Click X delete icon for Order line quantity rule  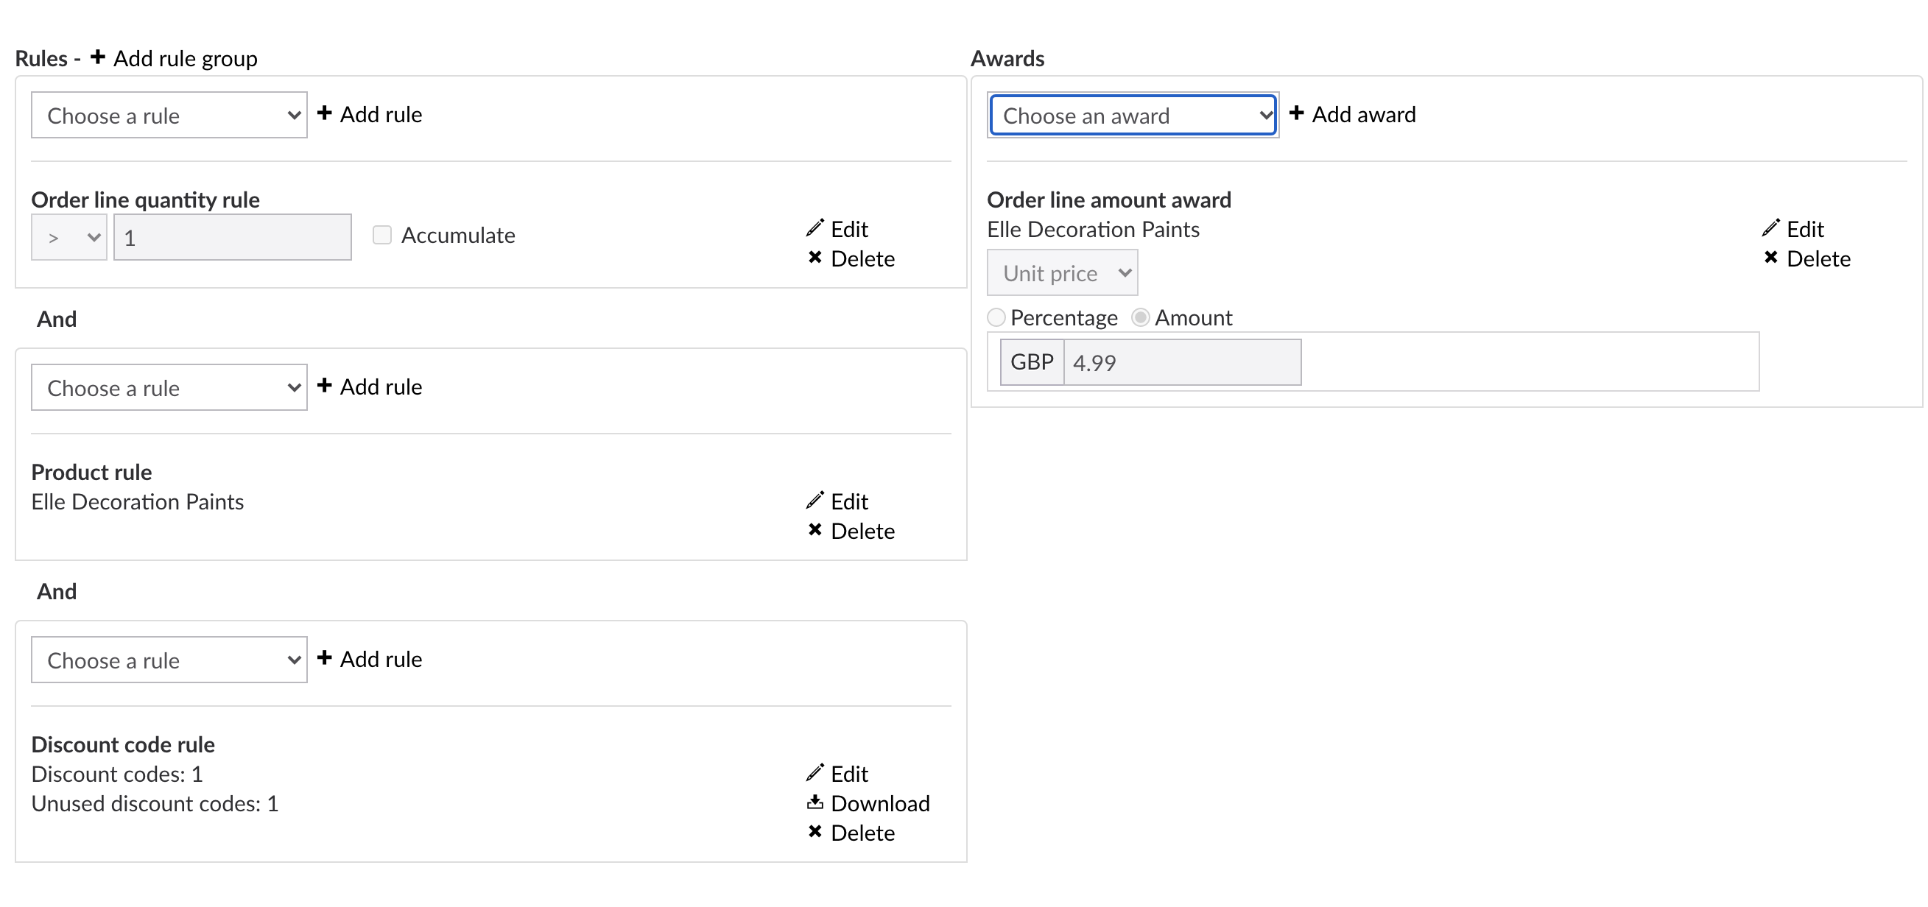(x=815, y=258)
